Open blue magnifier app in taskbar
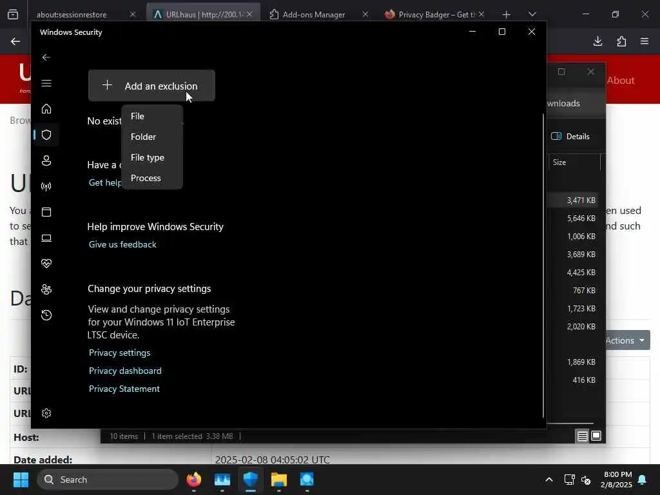This screenshot has height=495, width=660. click(307, 480)
